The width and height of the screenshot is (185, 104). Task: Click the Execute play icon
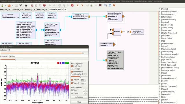tap(68, 5)
